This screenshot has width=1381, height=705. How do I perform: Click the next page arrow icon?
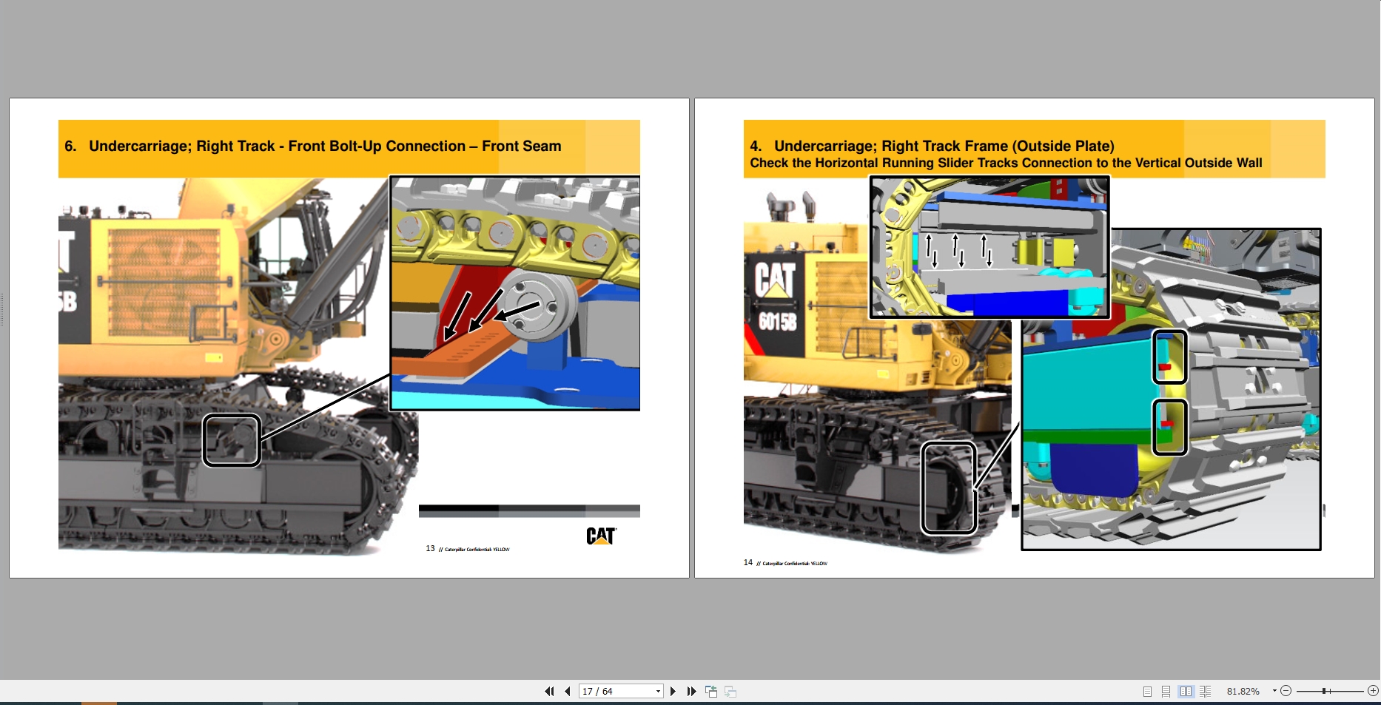point(673,691)
